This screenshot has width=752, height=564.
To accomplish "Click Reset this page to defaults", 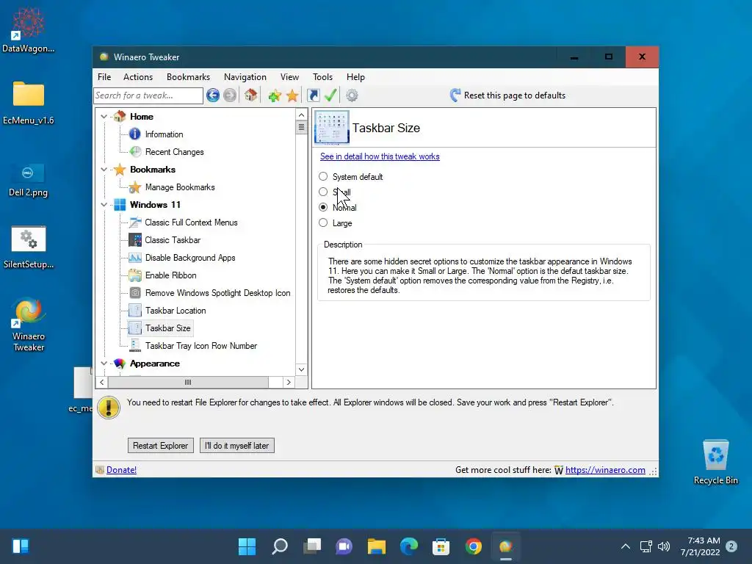I will (x=515, y=95).
